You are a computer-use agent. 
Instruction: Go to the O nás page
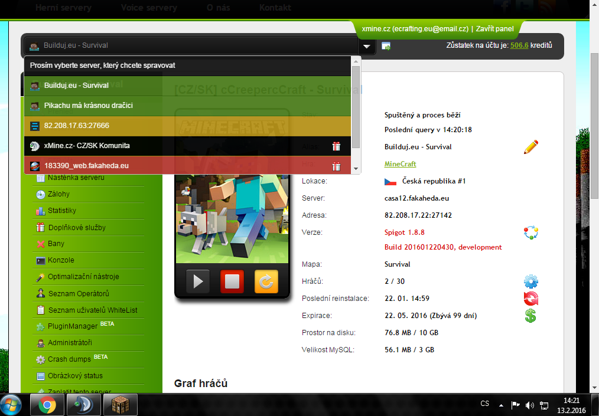click(x=218, y=8)
